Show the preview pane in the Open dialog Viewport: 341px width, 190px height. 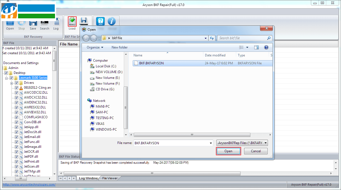tap(256, 47)
